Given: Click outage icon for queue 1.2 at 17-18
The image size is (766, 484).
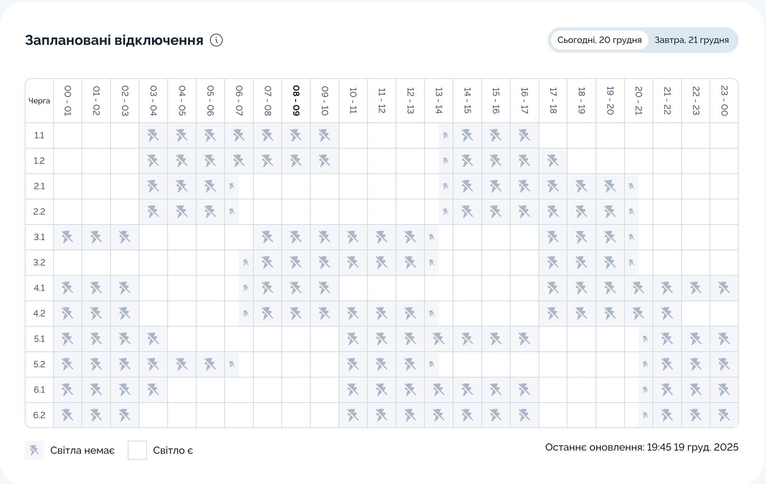Looking at the screenshot, I should tap(553, 161).
